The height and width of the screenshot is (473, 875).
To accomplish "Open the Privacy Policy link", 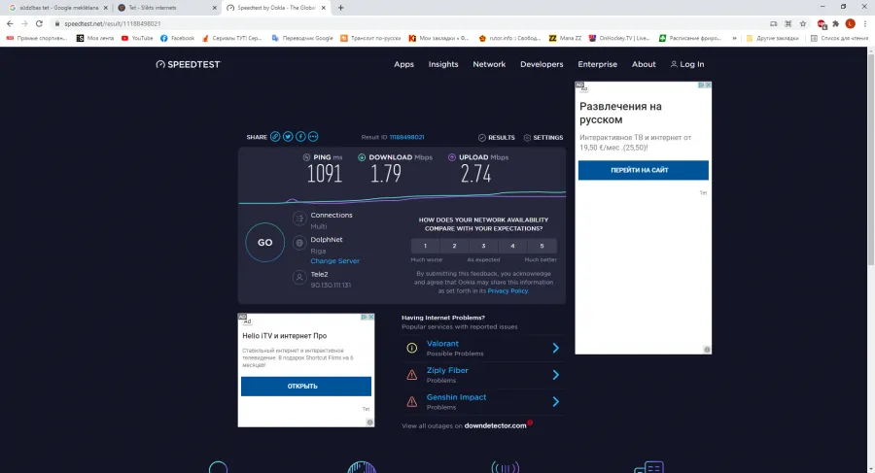I will point(507,291).
